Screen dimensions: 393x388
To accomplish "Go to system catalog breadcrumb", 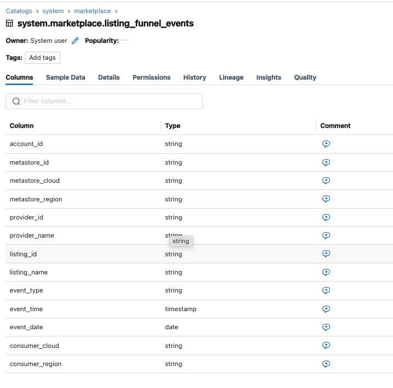I will click(x=53, y=11).
